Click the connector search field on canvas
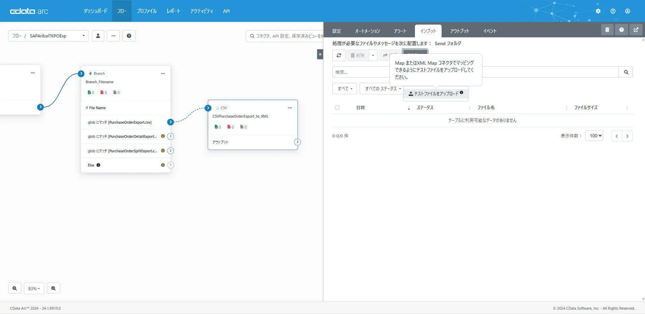This screenshot has height=314, width=645. click(284, 36)
